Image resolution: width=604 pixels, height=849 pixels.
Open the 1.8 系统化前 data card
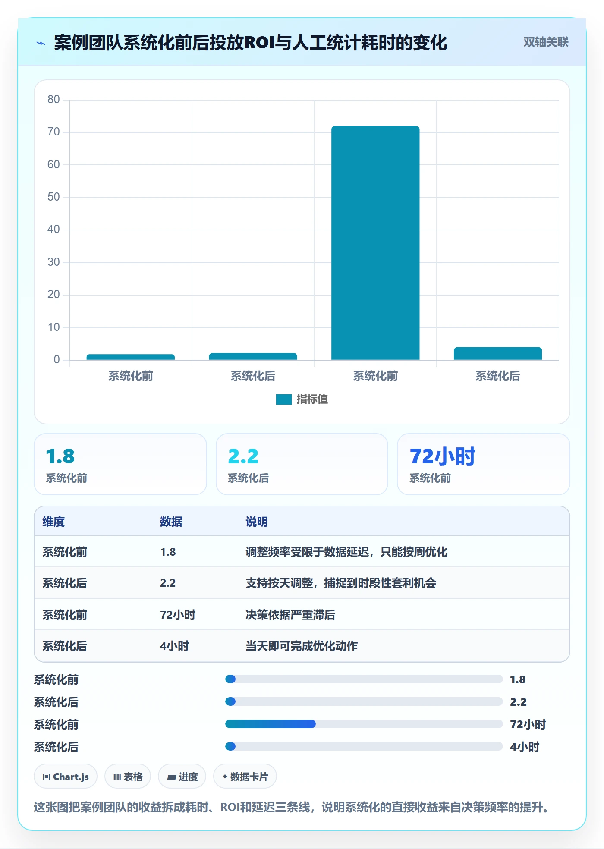click(x=120, y=464)
